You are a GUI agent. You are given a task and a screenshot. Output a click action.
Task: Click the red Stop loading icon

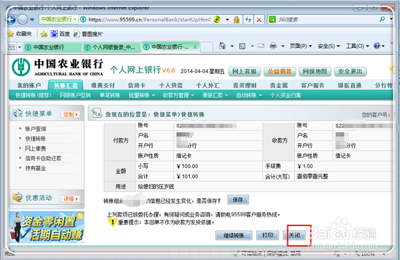click(x=259, y=19)
